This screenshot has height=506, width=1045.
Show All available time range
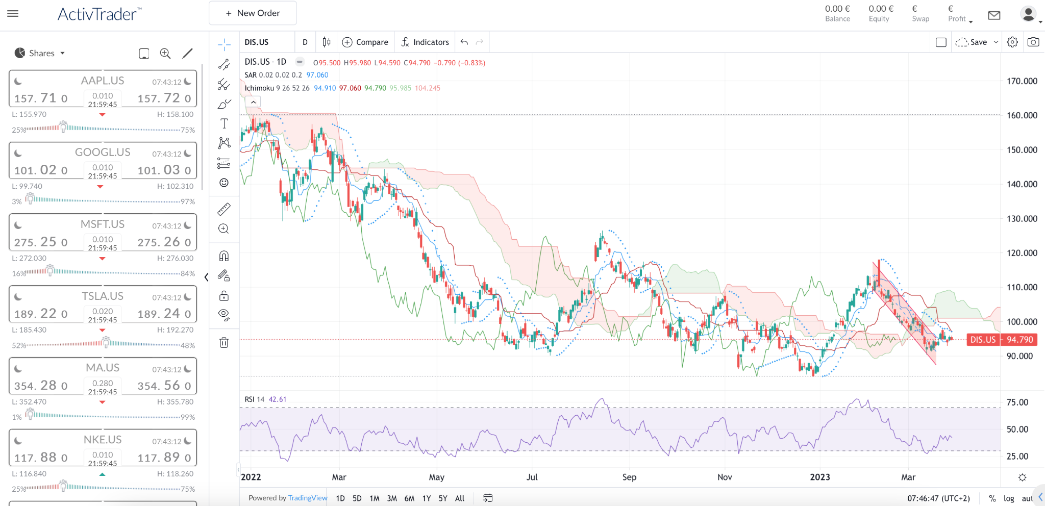[460, 498]
